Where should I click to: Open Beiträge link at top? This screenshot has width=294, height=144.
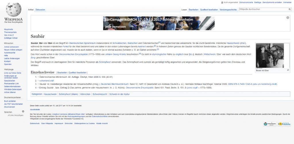[258, 2]
